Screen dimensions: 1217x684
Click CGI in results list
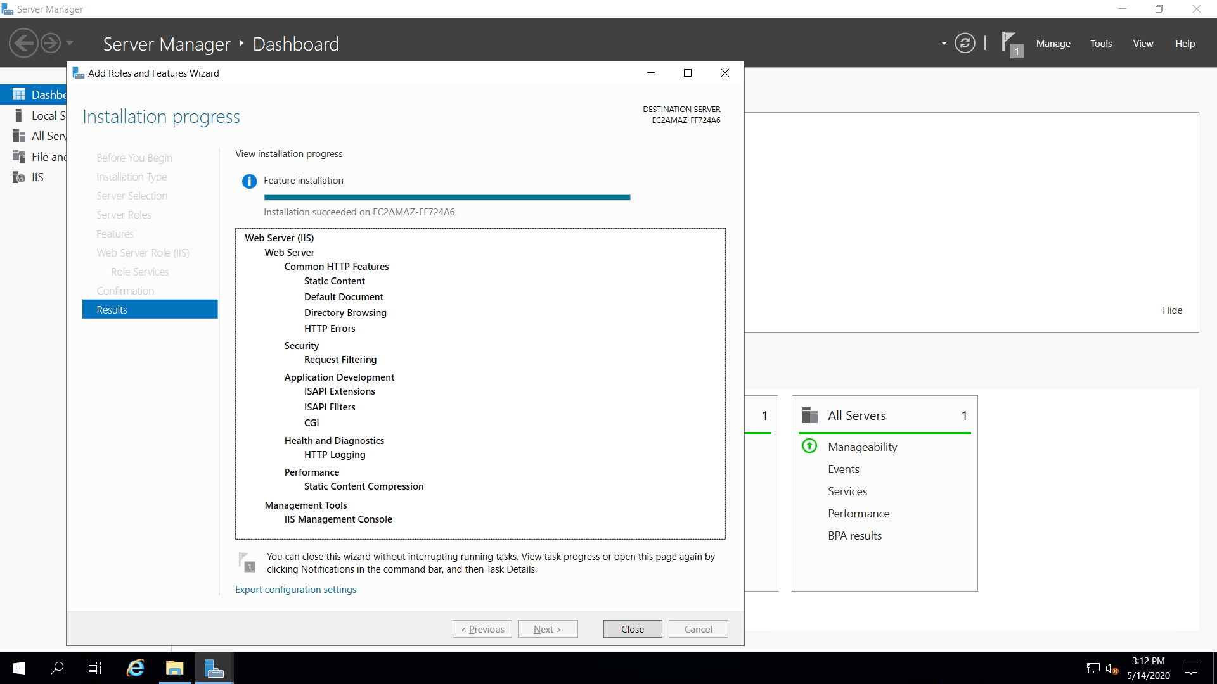click(x=311, y=423)
